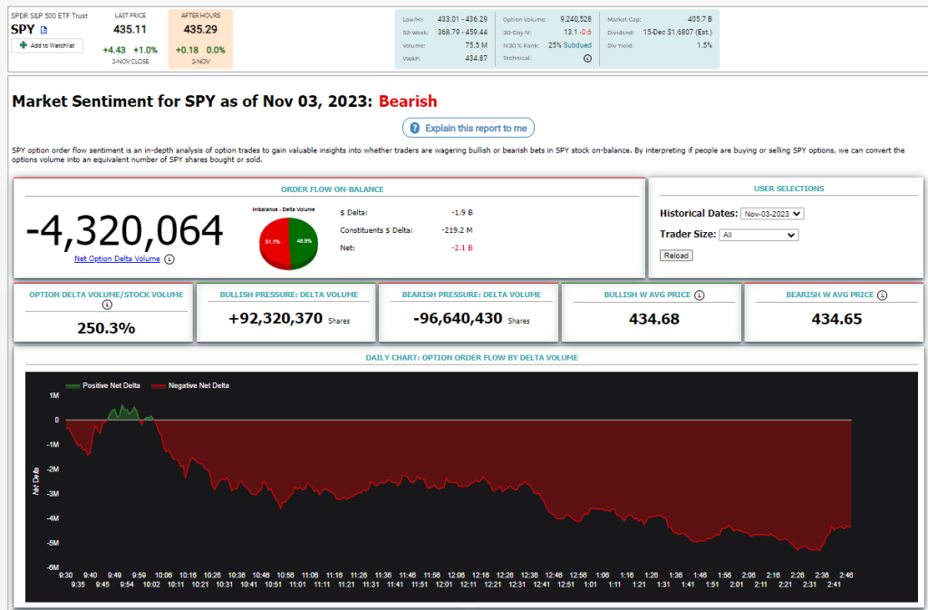Screen dimensions: 928x610
Task: Open the Historical Dates dropdown
Action: tap(772, 214)
